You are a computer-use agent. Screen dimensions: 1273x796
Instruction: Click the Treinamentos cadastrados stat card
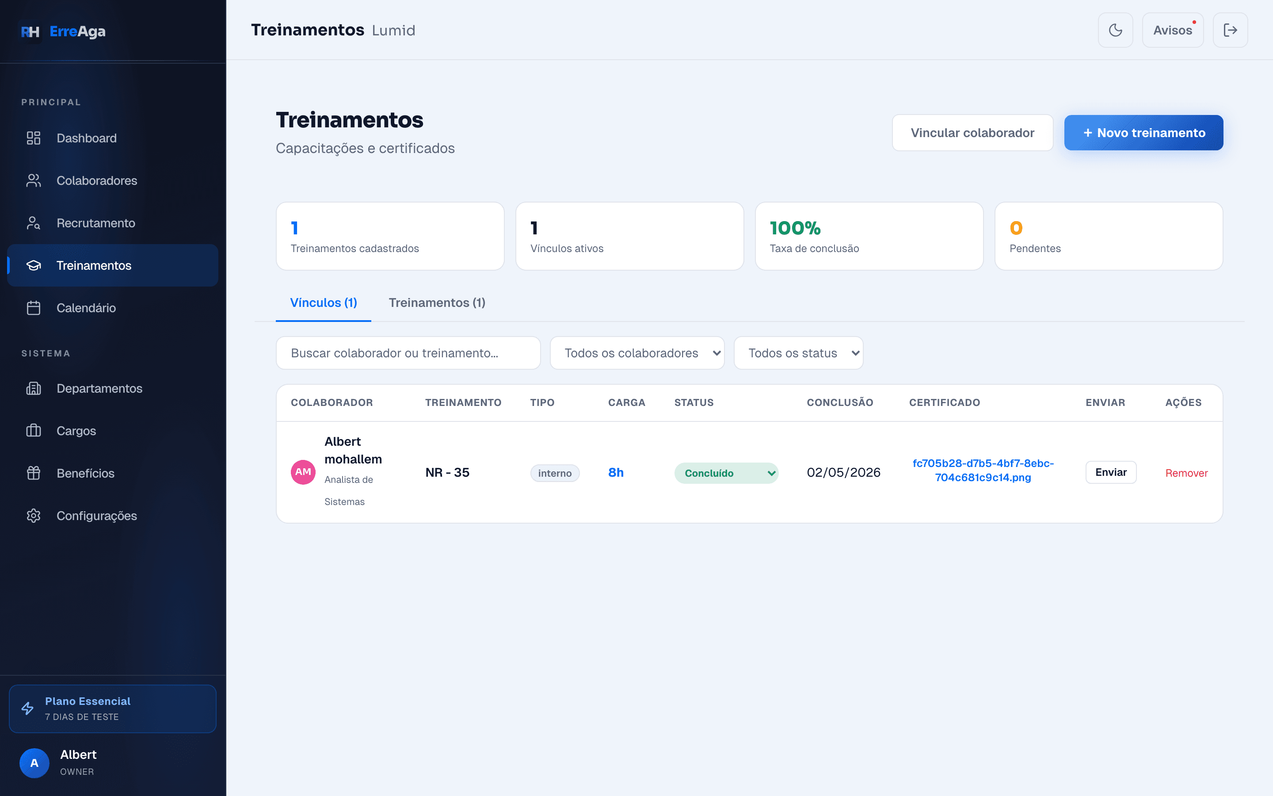[x=390, y=237]
